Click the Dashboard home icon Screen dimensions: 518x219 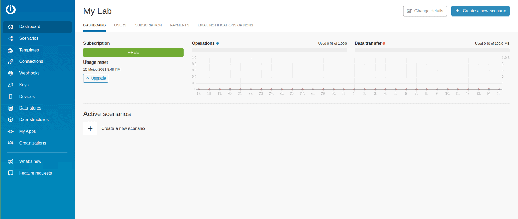pos(10,27)
